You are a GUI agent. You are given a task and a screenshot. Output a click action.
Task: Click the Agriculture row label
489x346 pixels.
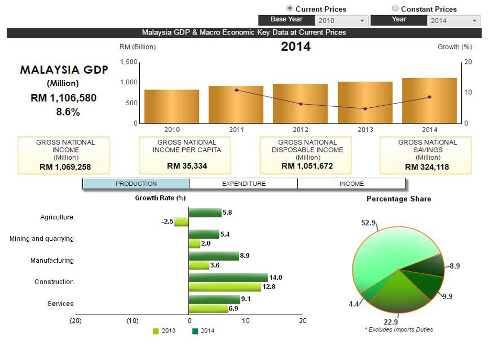[57, 217]
